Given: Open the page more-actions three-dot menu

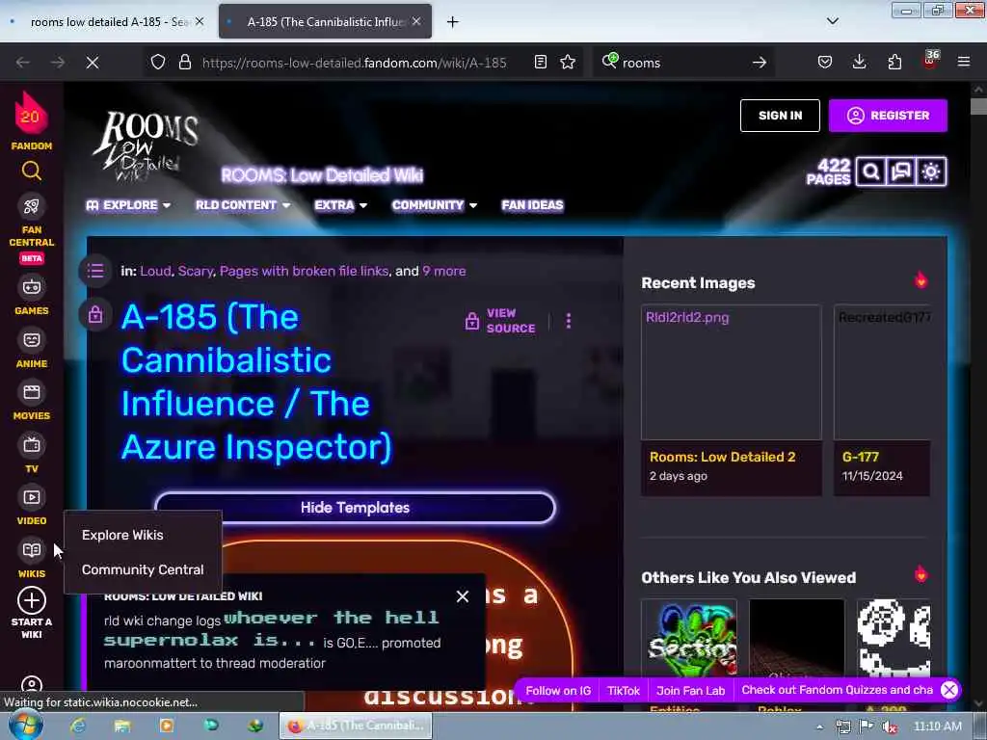Looking at the screenshot, I should click(569, 321).
